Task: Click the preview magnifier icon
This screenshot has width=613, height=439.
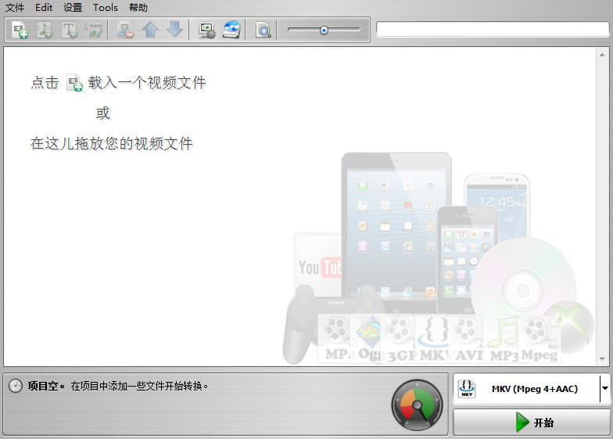Action: pyautogui.click(x=263, y=31)
